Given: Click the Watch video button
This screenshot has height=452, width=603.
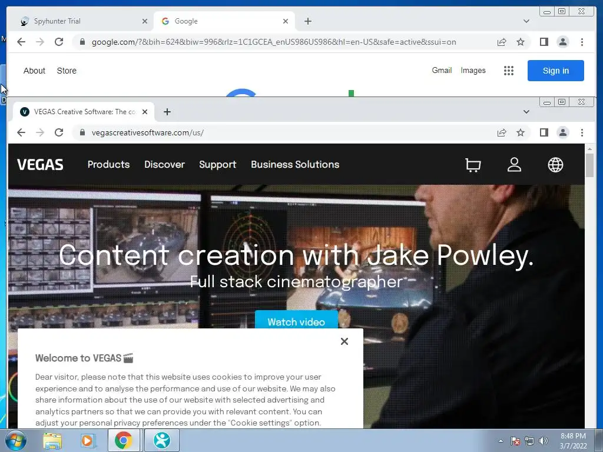Looking at the screenshot, I should coord(296,321).
